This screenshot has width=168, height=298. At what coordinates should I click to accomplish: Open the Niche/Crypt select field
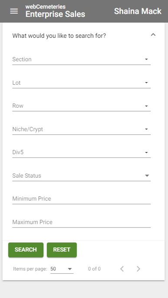tap(82, 129)
